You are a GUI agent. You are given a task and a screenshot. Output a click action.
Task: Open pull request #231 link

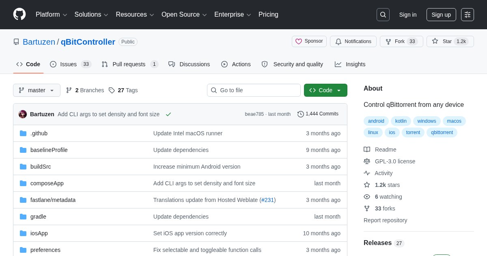[267, 200]
